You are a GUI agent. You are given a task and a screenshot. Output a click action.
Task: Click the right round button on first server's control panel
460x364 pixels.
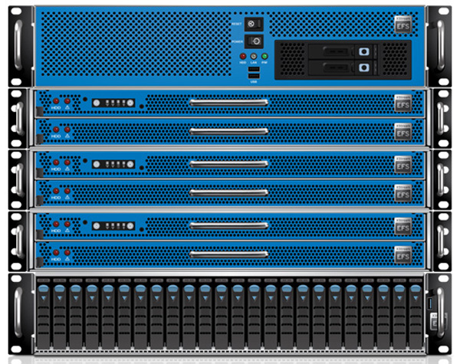130,103
